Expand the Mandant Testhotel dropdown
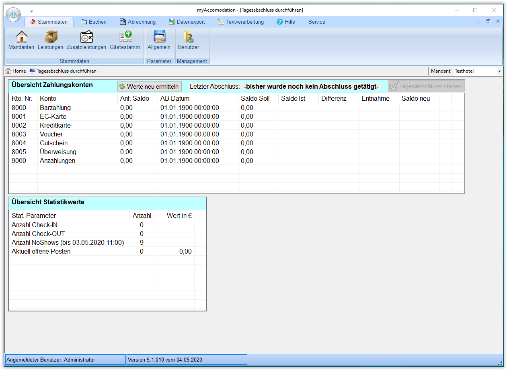This screenshot has width=507, height=370. tap(499, 71)
